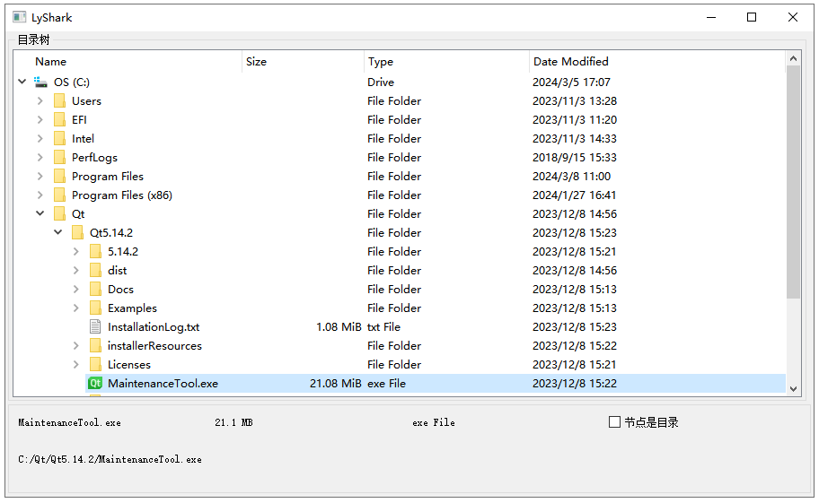Select the PerfLogs folder name
The width and height of the screenshot is (819, 503).
[x=94, y=158]
